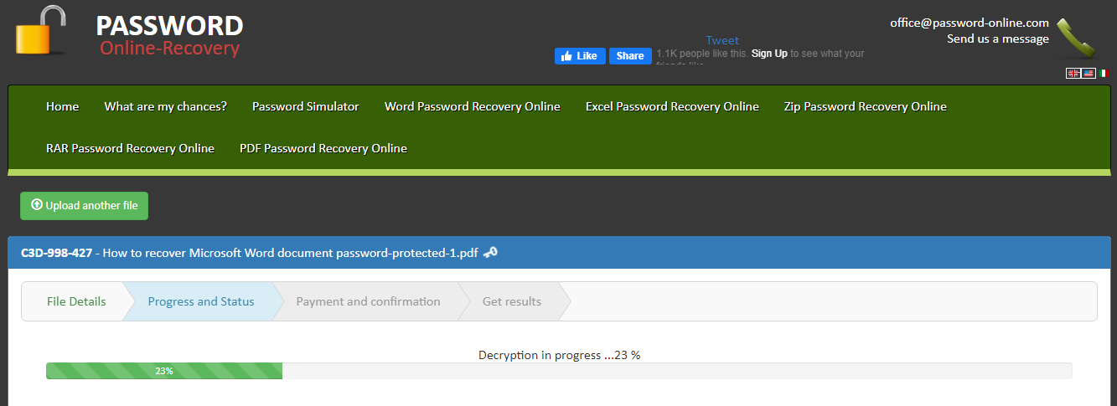Click the padlock logo icon
This screenshot has height=406, width=1117.
(x=41, y=30)
